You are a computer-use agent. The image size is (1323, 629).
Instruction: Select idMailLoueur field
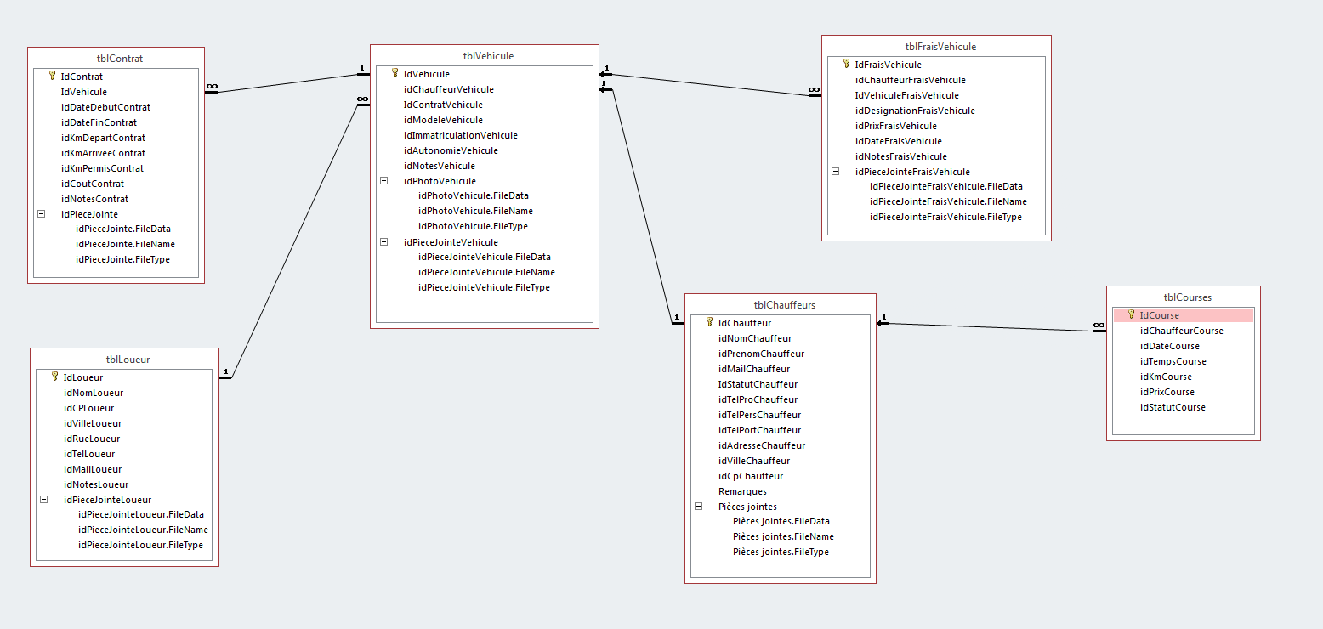[92, 469]
